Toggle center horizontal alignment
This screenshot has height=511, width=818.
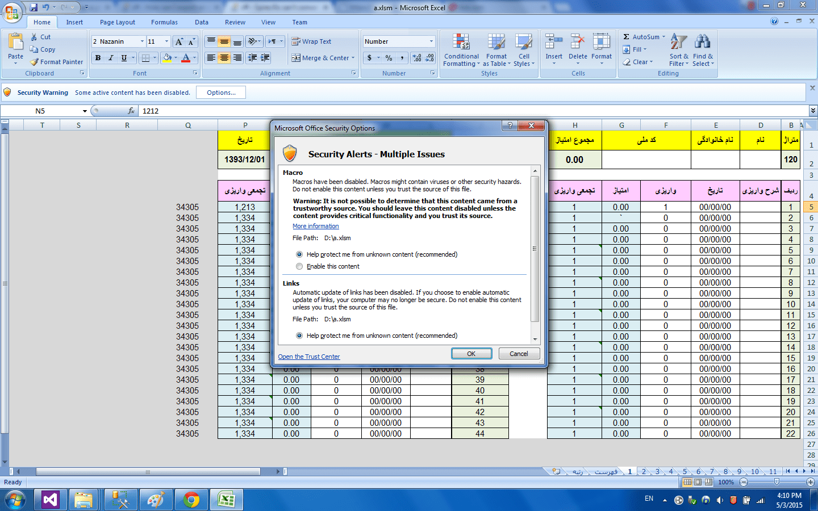coord(224,58)
